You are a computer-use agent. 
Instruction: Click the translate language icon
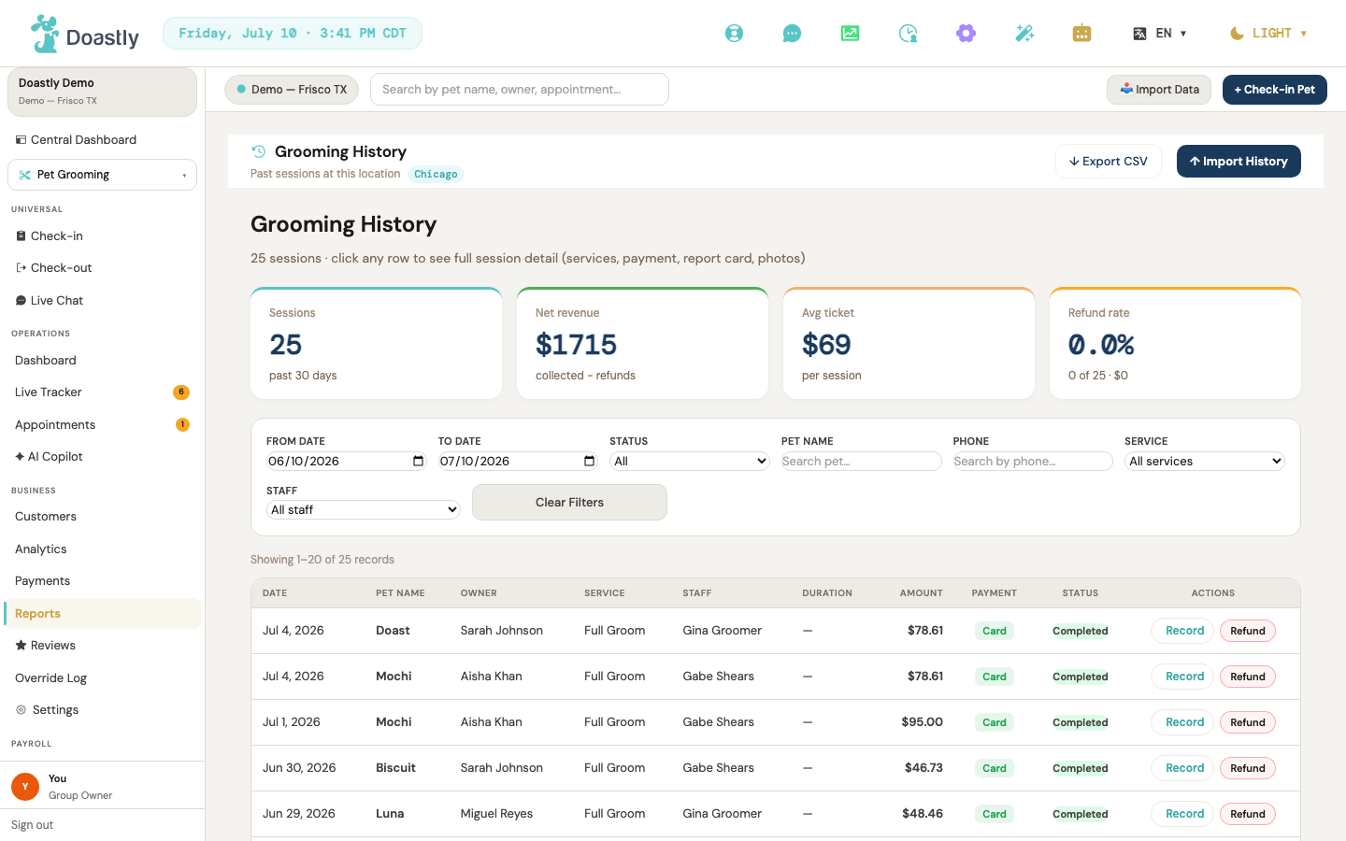click(1139, 34)
